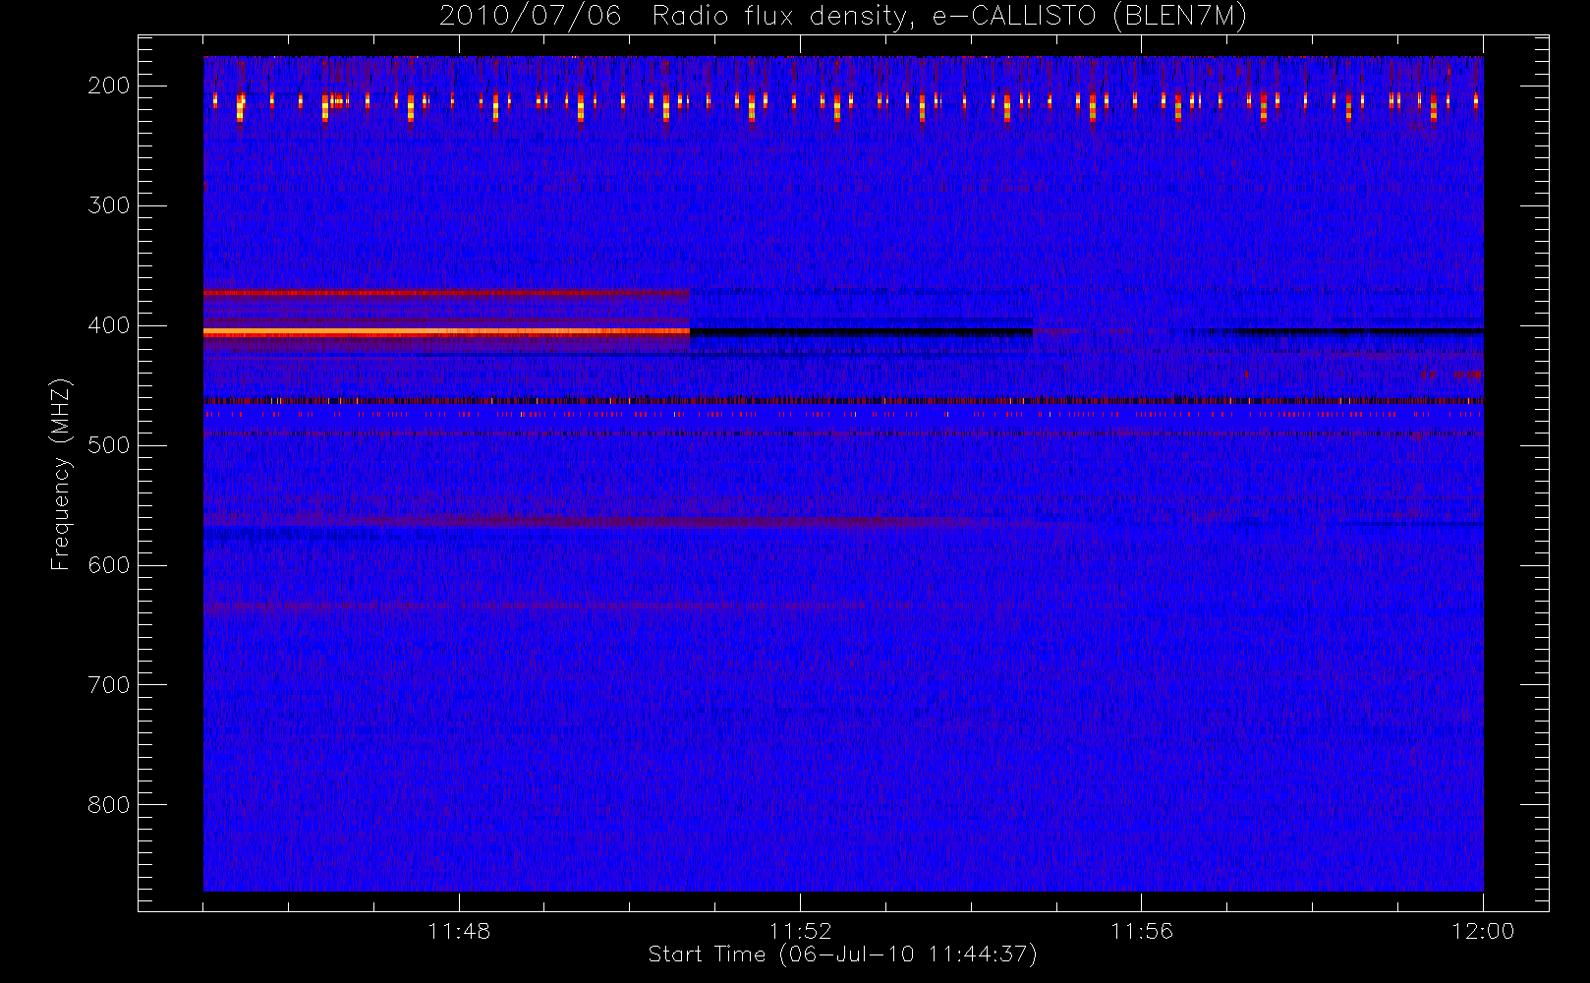Viewport: 1590px width, 983px height.
Task: Click the 600 frequency tick label
Action: click(109, 565)
